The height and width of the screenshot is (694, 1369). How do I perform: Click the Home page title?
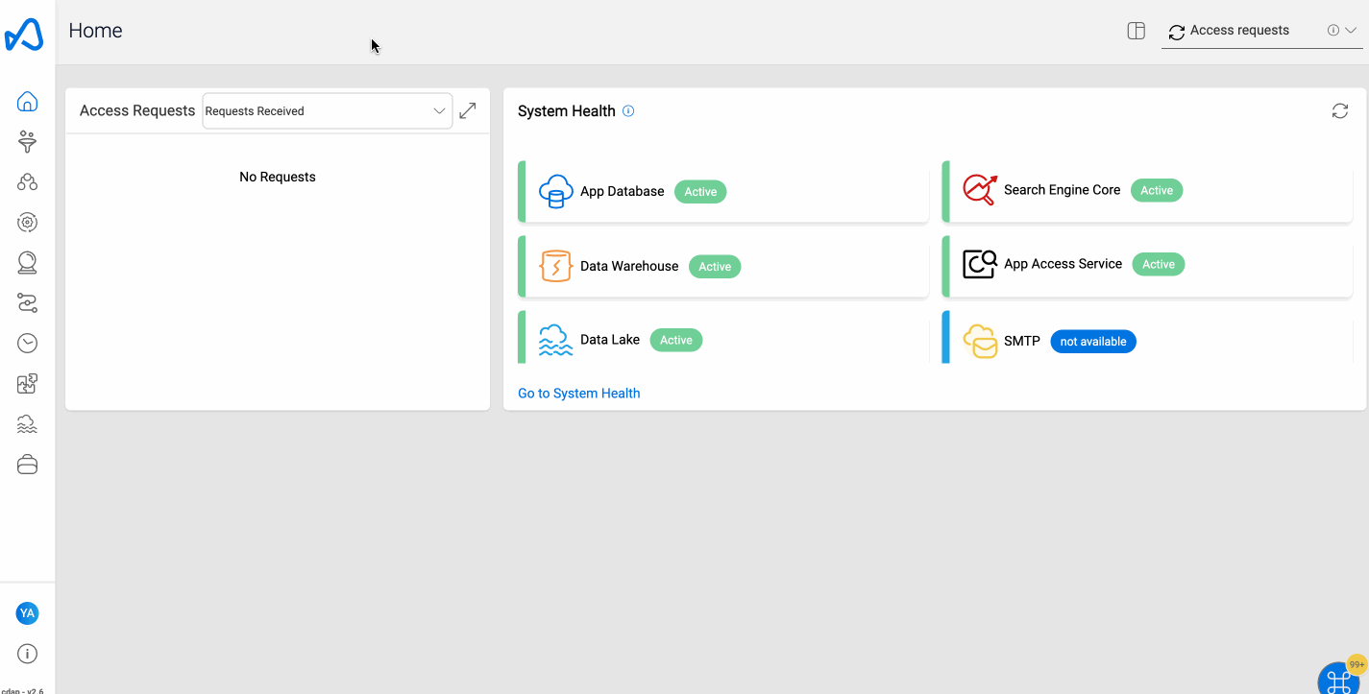[95, 31]
